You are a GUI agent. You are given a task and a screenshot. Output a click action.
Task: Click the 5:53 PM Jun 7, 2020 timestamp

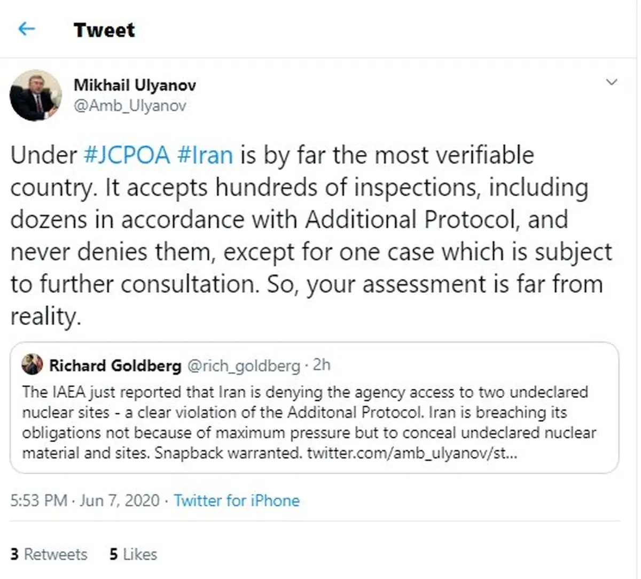tap(85, 500)
